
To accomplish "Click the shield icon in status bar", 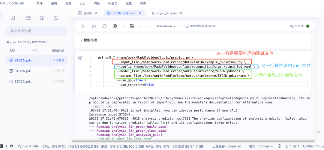I will [279, 146].
